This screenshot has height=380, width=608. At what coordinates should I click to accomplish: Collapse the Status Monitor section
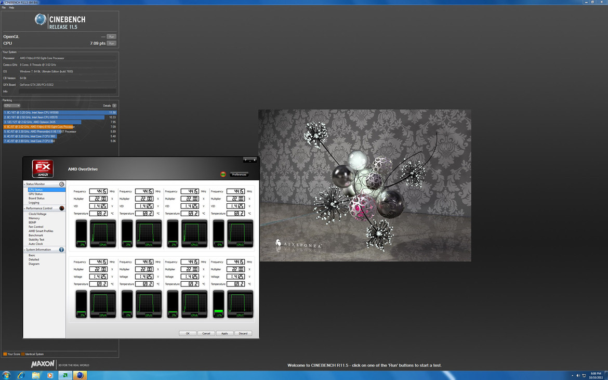[x=25, y=184]
